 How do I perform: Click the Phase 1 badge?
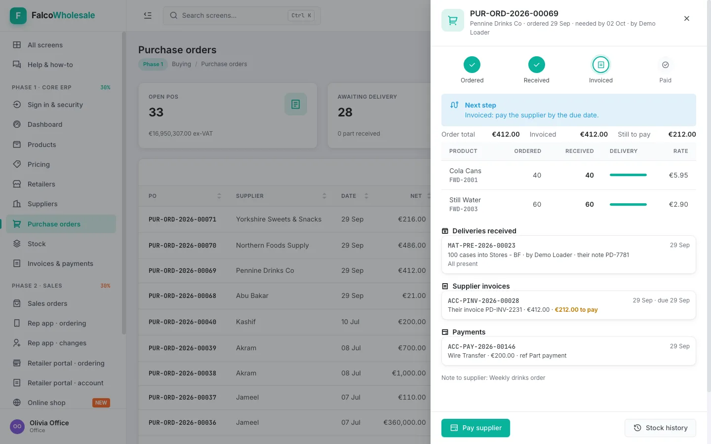click(x=153, y=64)
